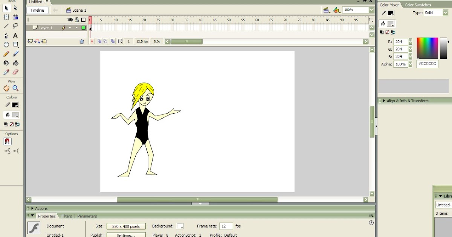Select the Pencil tool
452x237 pixels.
6,54
